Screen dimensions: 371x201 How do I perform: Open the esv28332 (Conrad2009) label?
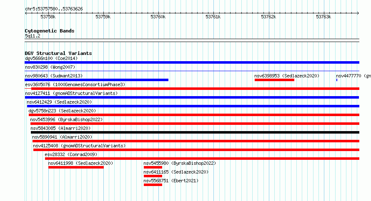tap(71, 154)
